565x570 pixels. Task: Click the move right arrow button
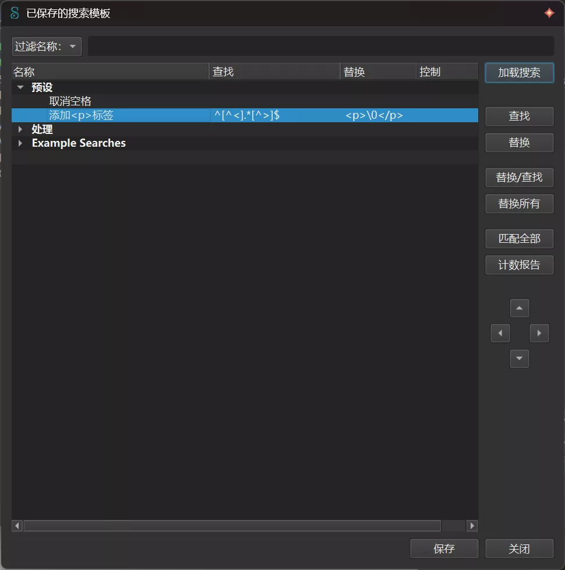point(539,333)
